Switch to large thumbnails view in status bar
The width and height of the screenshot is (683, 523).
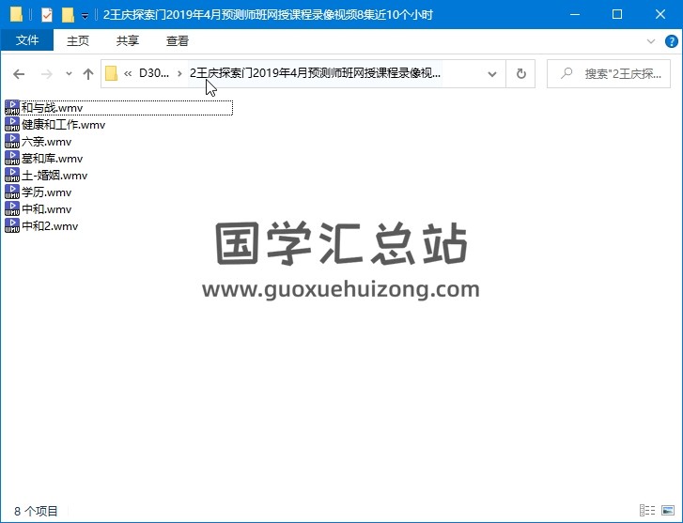pos(667,511)
